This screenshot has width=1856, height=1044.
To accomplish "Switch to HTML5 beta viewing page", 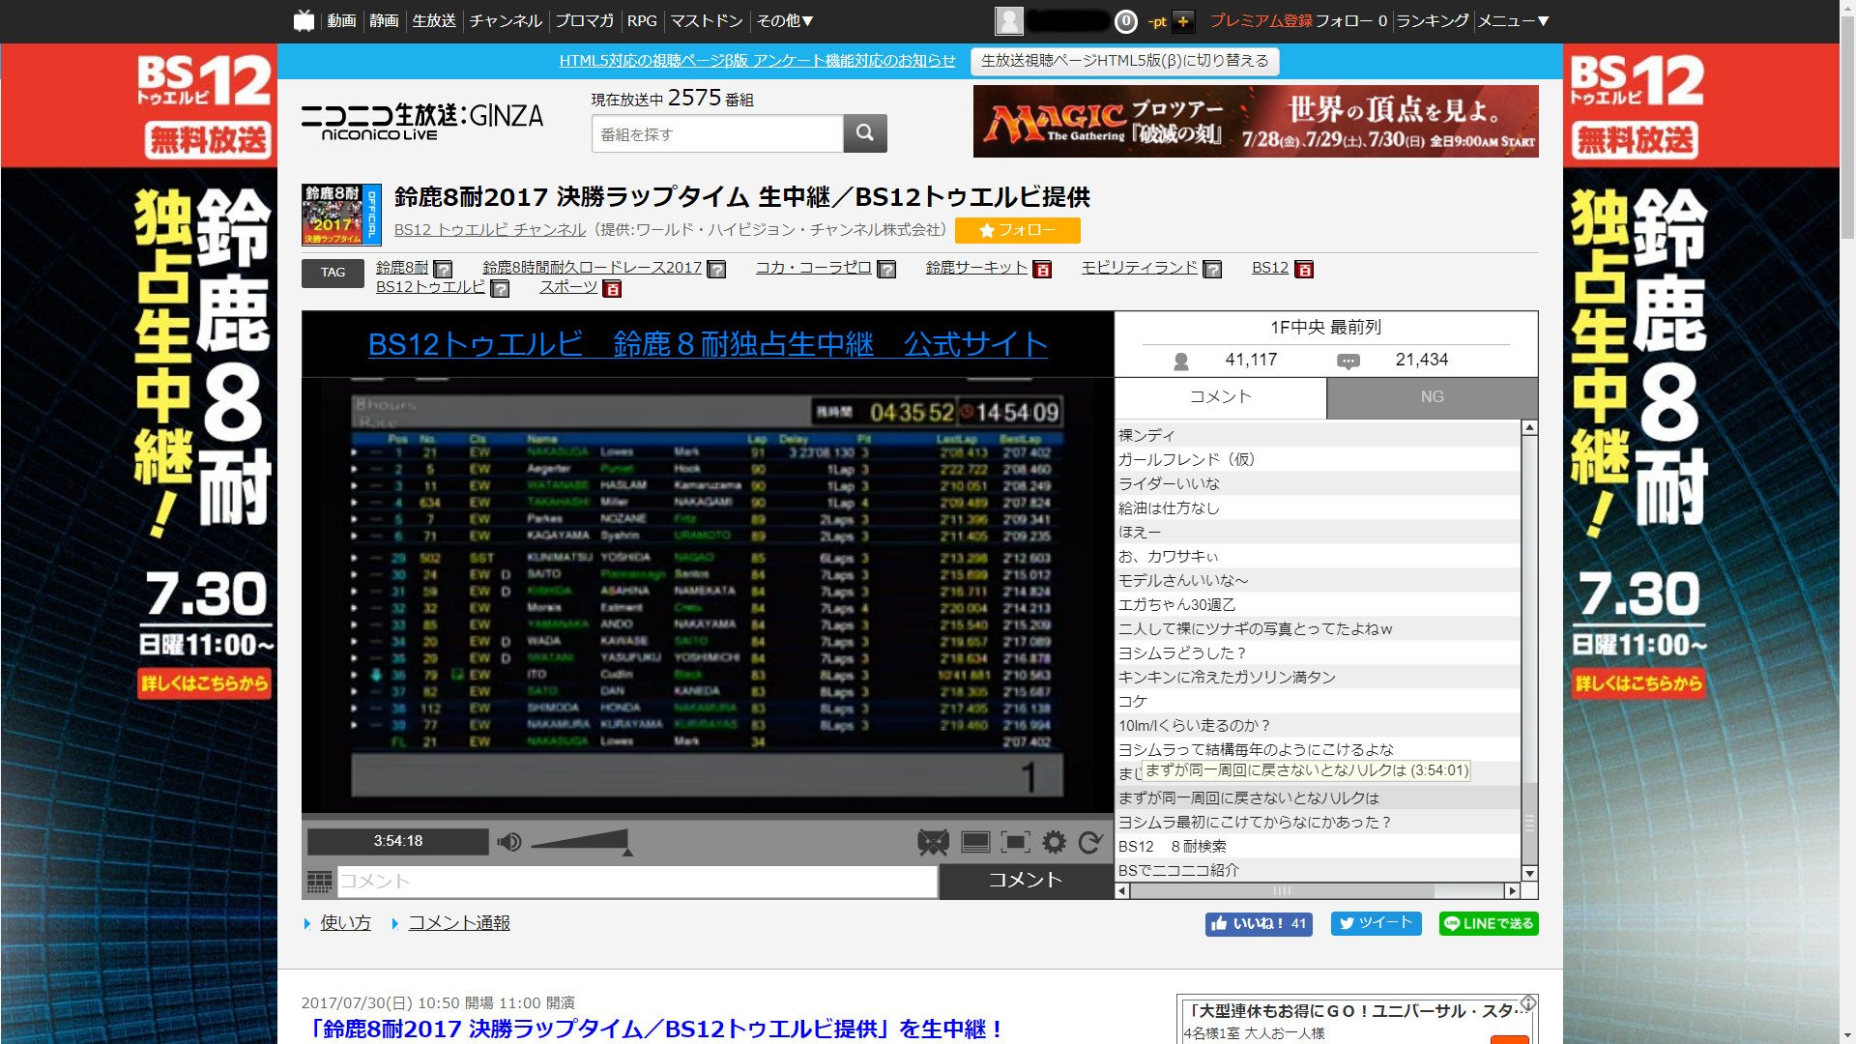I will [x=1124, y=60].
